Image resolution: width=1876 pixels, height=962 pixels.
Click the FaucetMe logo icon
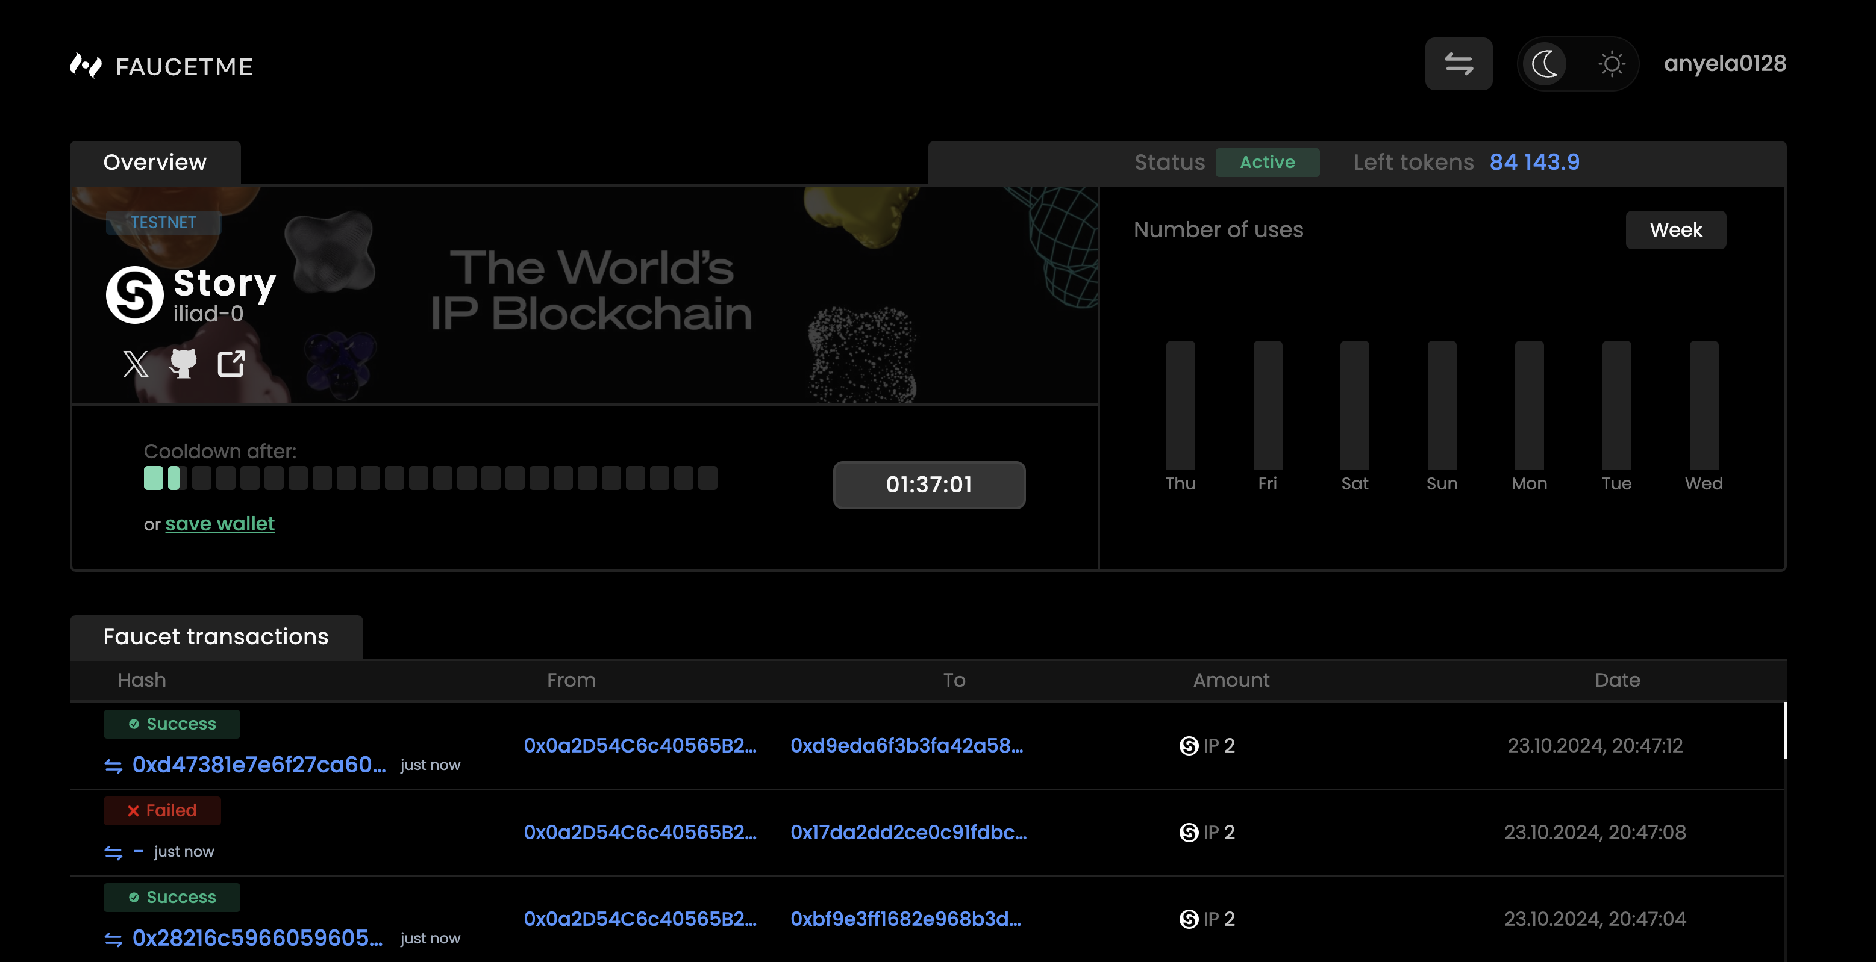point(86,66)
